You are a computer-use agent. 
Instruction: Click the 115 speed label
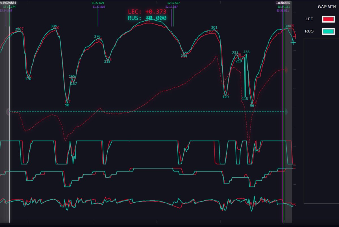click(x=245, y=99)
